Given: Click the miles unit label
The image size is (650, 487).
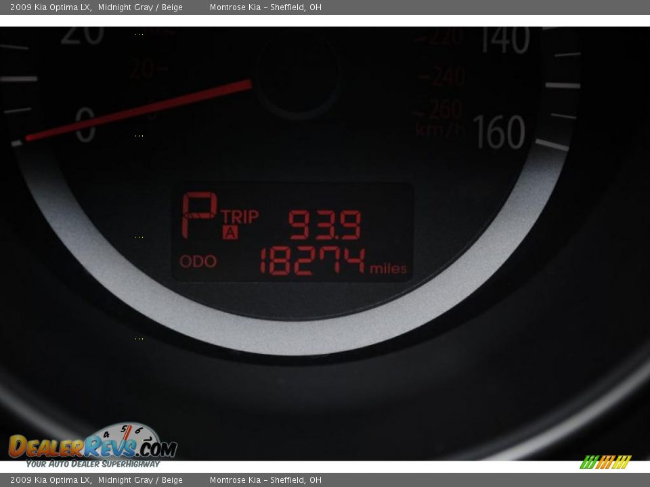Looking at the screenshot, I should point(388,269).
